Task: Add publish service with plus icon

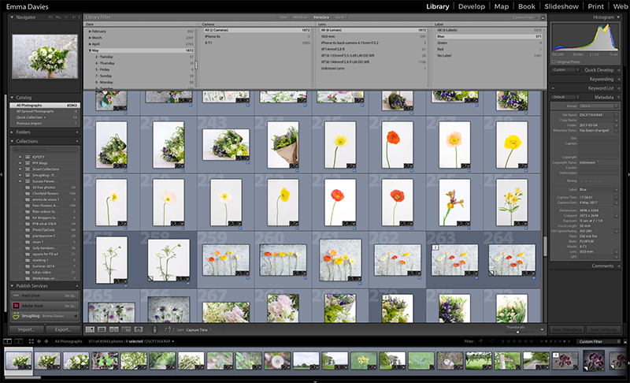Action: click(77, 286)
